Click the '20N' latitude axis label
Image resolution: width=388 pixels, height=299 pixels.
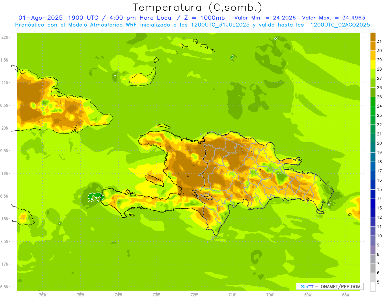tap(5, 128)
